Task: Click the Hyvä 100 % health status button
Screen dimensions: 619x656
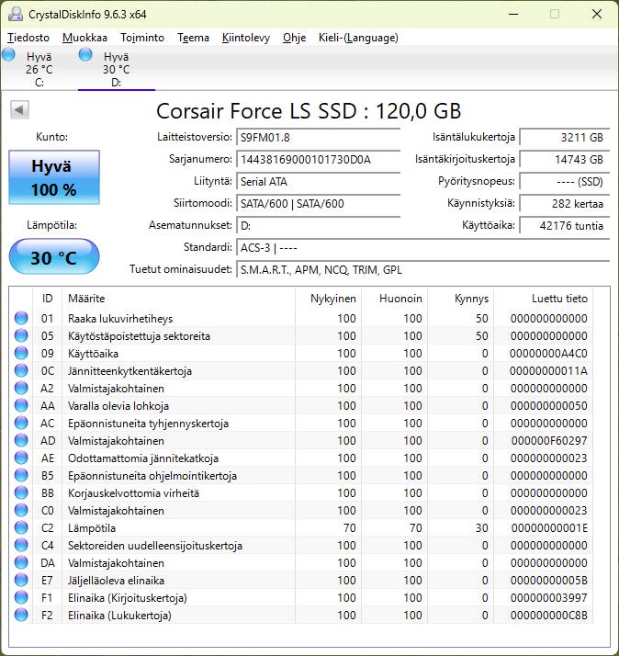Action: (54, 178)
